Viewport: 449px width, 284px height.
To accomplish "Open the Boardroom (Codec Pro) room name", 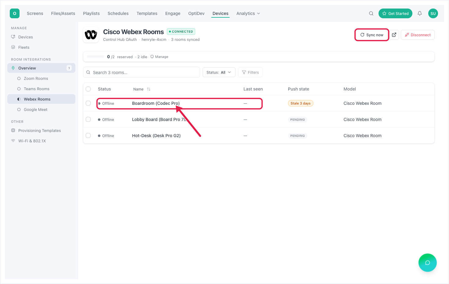I will (x=156, y=103).
